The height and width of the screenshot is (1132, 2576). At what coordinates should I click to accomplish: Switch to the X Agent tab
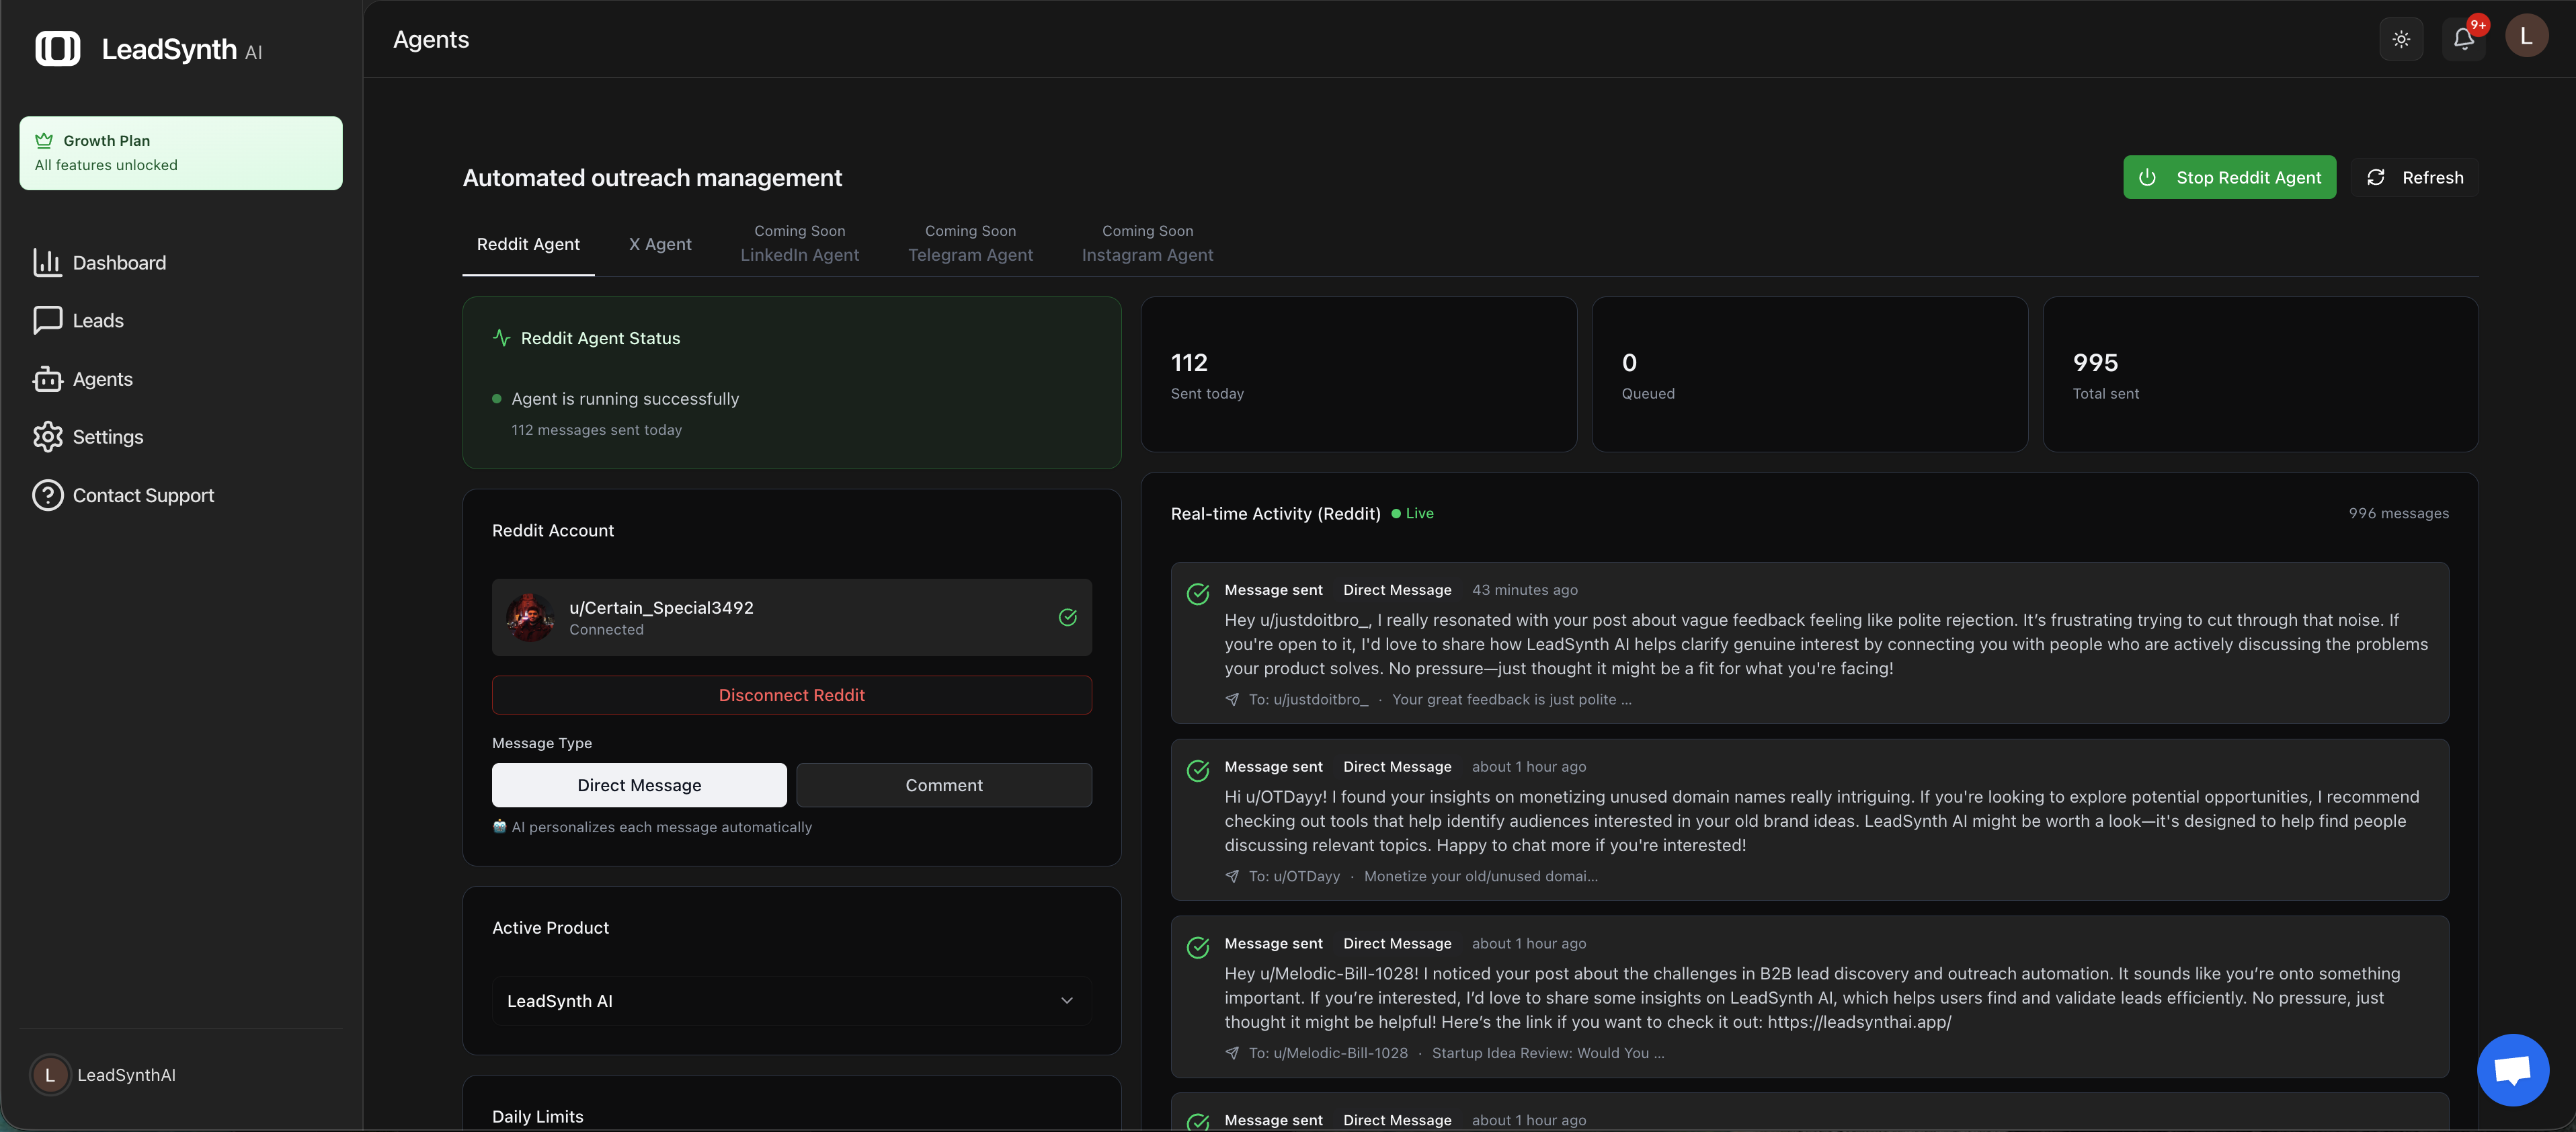pyautogui.click(x=660, y=243)
